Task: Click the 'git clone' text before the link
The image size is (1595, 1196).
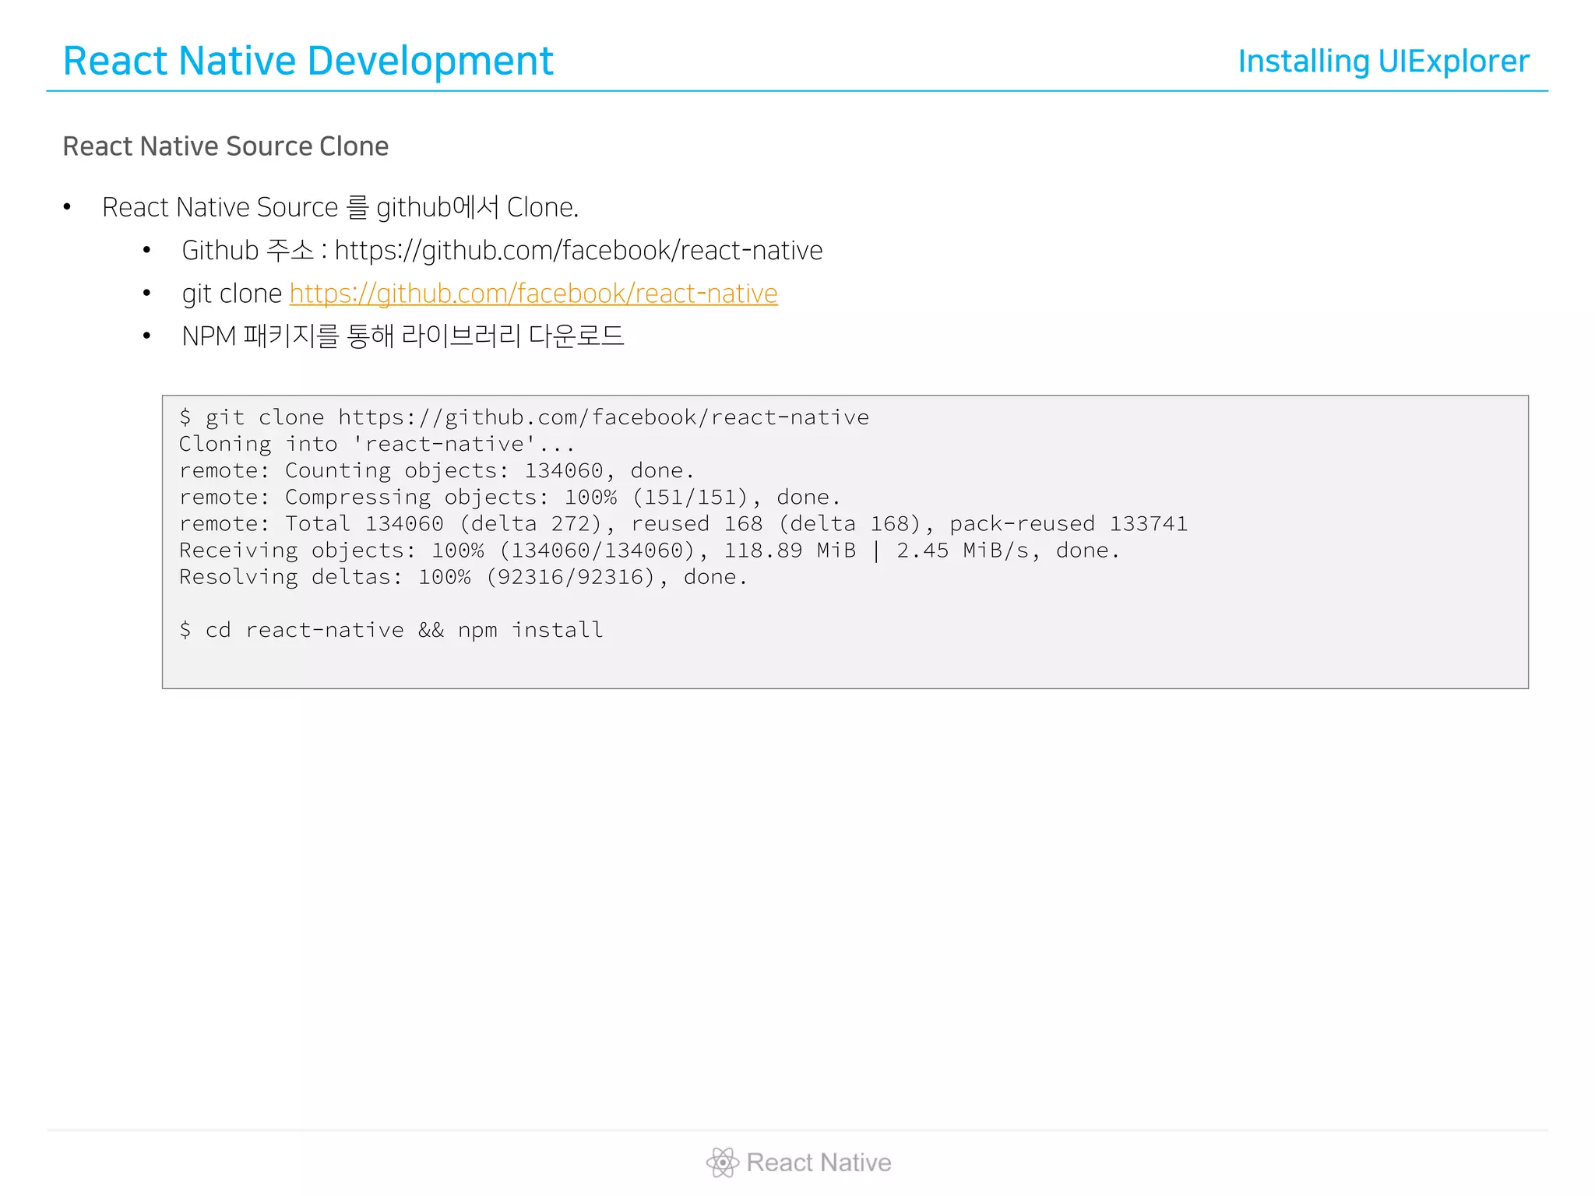Action: 232,294
